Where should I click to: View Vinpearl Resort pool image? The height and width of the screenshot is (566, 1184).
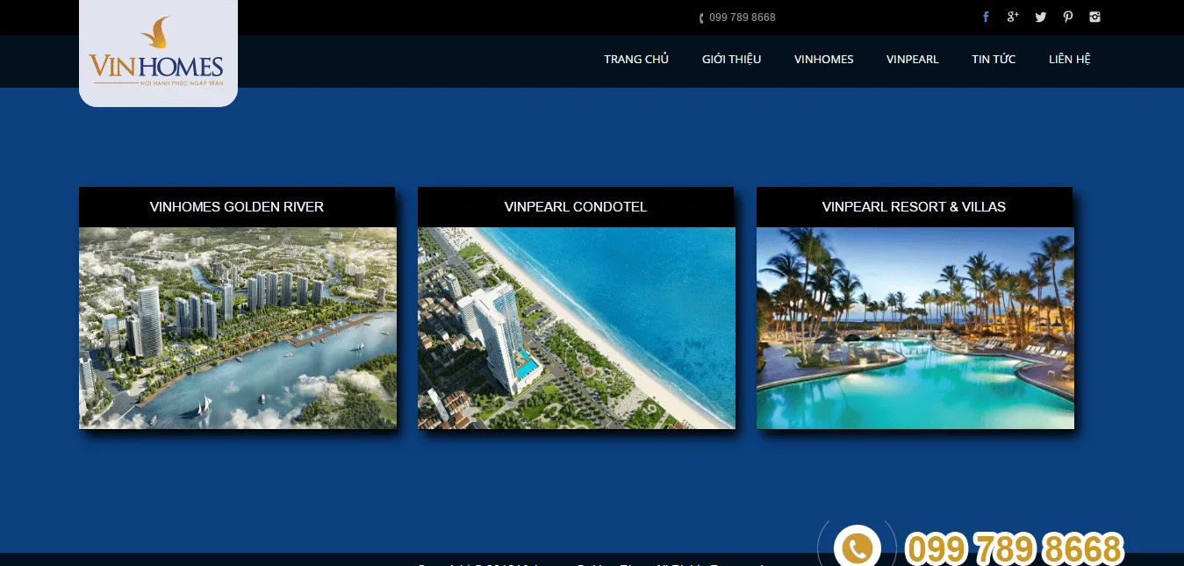915,328
